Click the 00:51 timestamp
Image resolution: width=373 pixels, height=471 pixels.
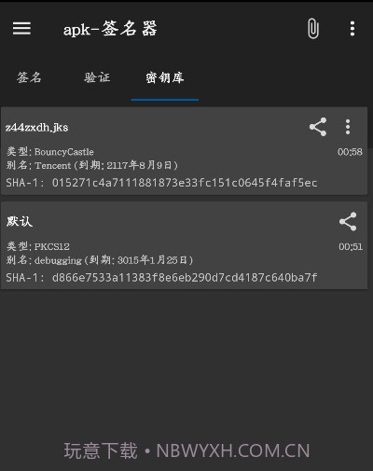tap(351, 247)
